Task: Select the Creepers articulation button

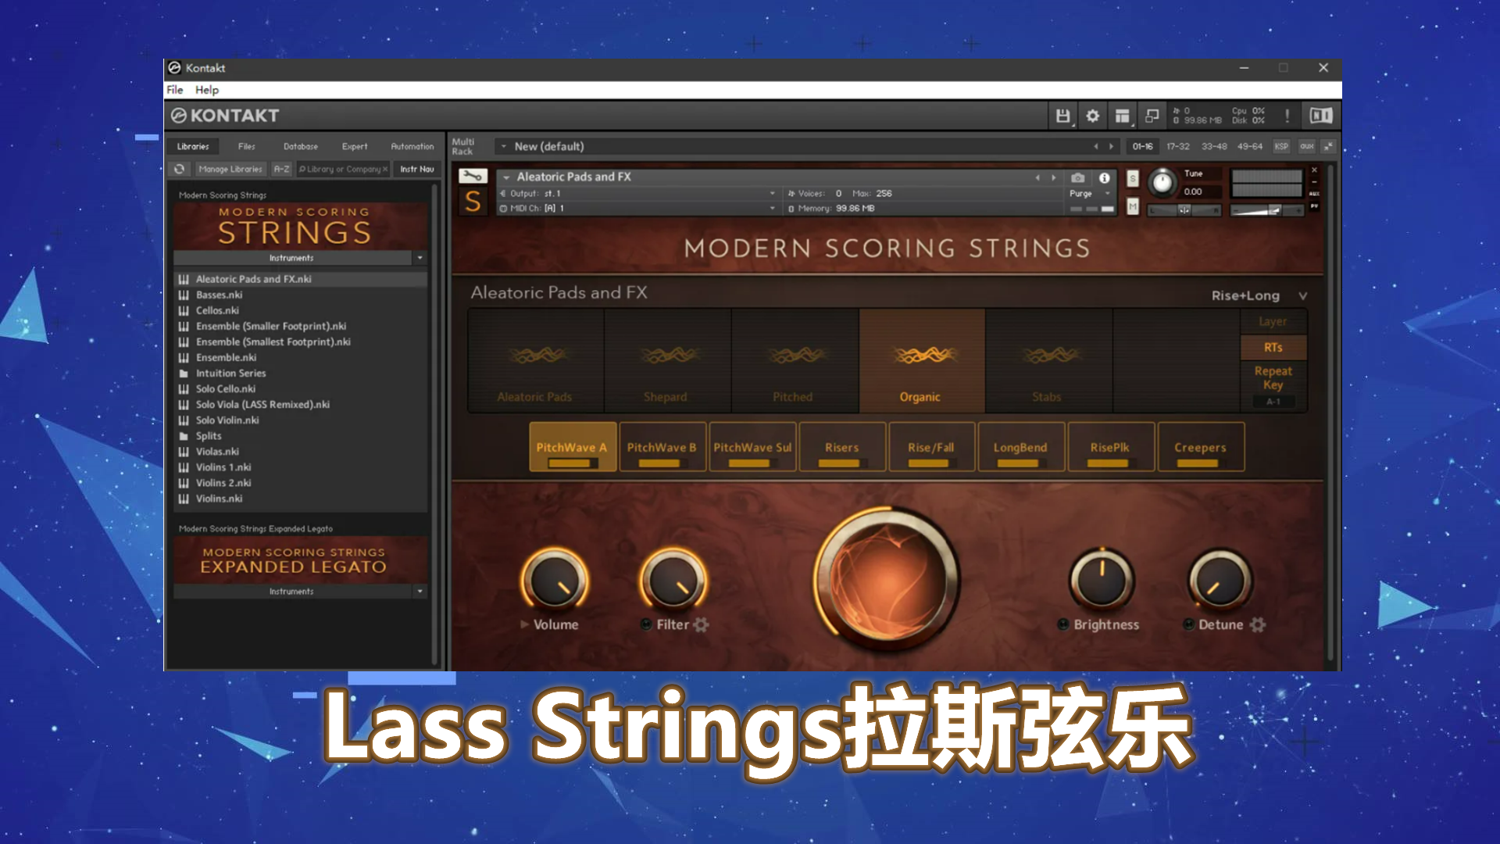Action: 1199,447
